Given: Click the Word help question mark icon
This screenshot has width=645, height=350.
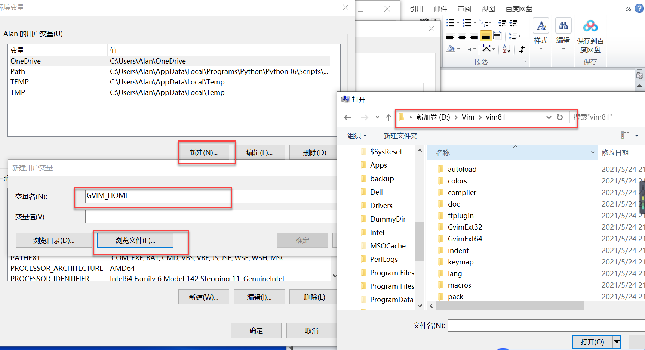Looking at the screenshot, I should [x=639, y=9].
